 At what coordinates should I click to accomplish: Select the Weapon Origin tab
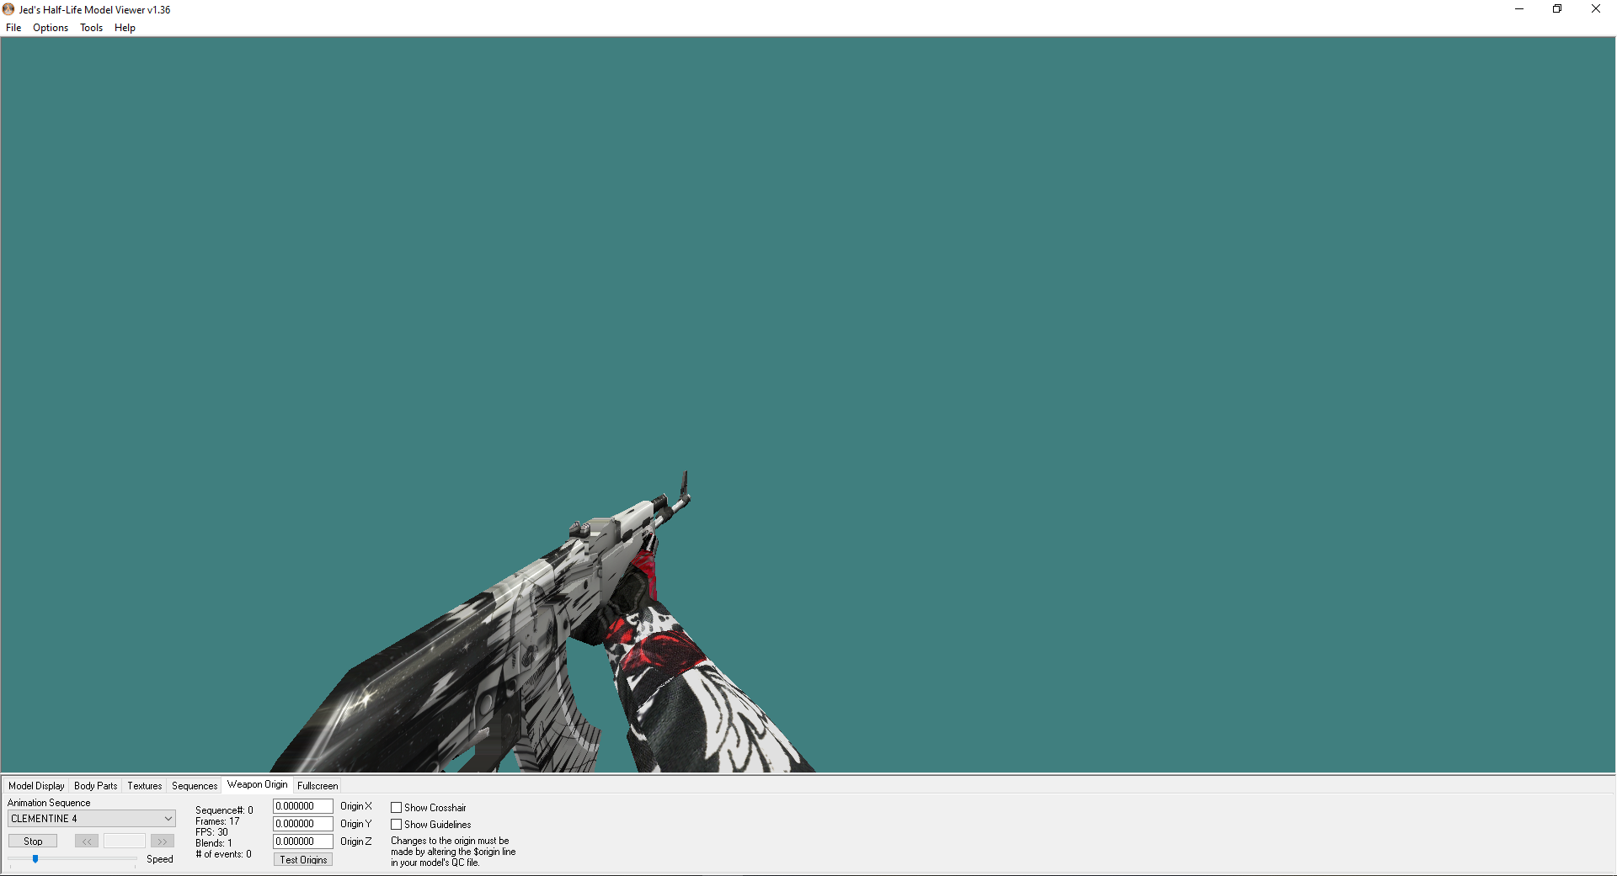point(257,784)
